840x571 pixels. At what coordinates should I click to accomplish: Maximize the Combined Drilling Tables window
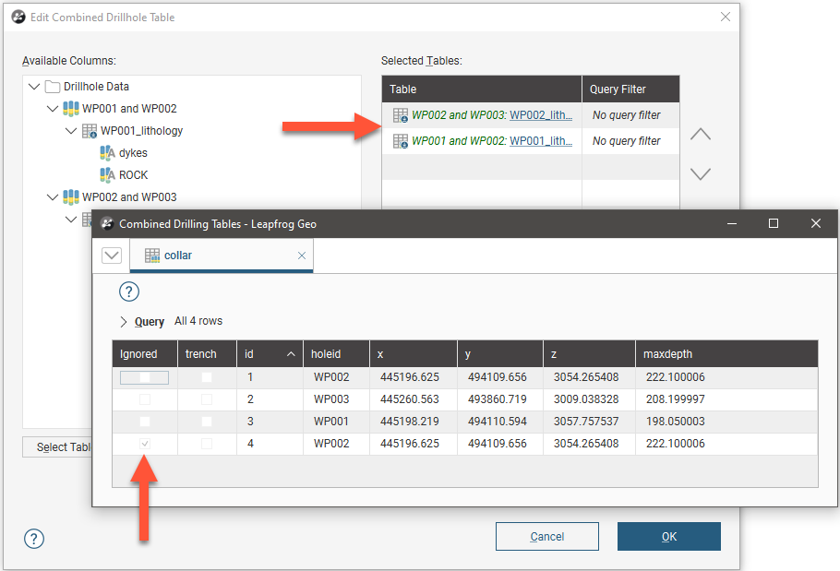pyautogui.click(x=774, y=223)
